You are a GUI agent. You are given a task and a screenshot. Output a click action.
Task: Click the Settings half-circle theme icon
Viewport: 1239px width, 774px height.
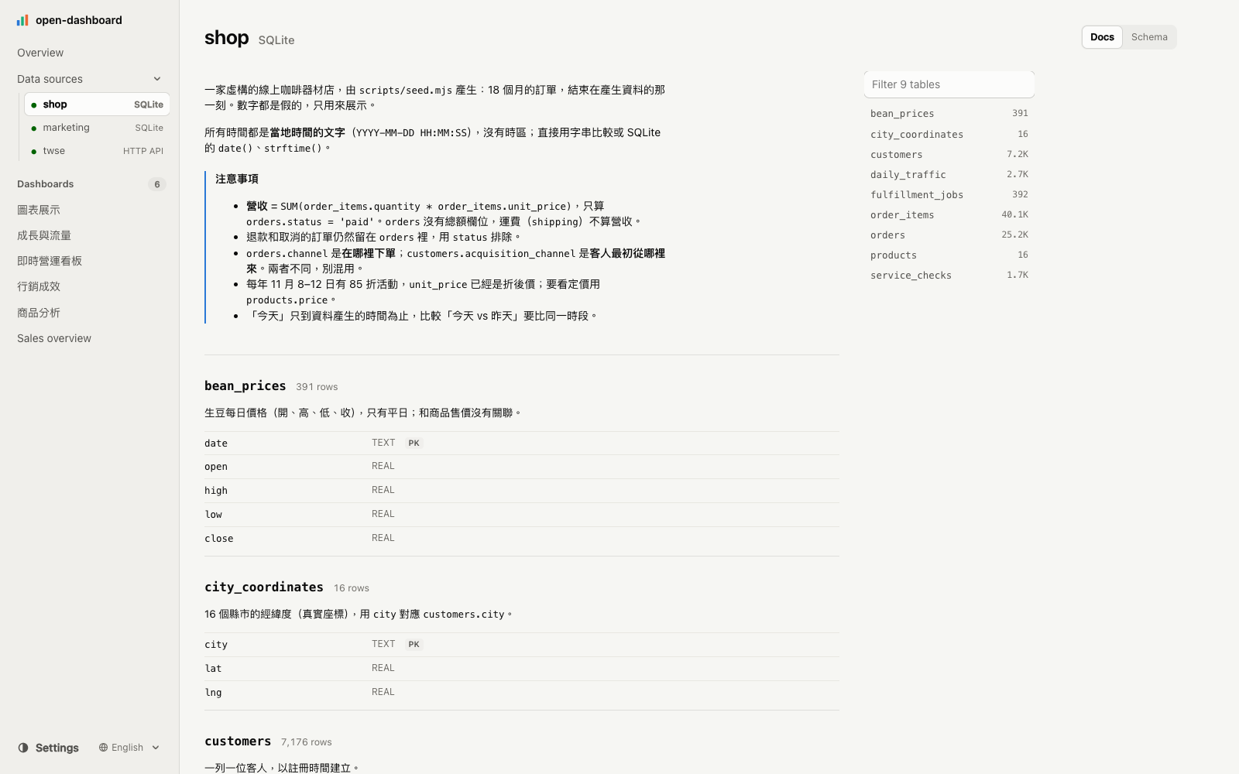point(23,748)
